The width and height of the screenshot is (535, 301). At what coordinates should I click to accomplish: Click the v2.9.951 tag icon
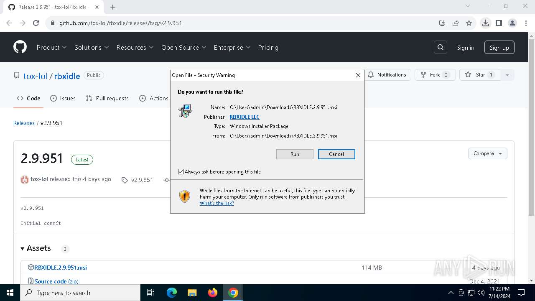click(x=125, y=180)
